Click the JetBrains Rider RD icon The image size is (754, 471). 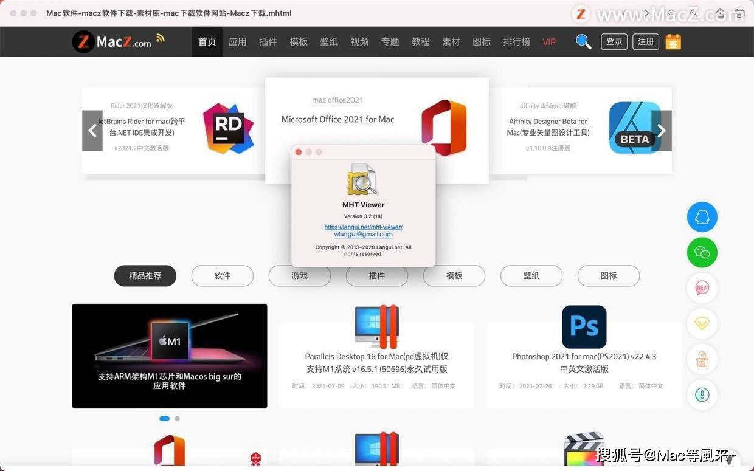point(229,128)
